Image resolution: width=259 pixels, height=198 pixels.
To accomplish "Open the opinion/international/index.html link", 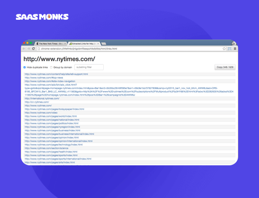I will (59, 141).
